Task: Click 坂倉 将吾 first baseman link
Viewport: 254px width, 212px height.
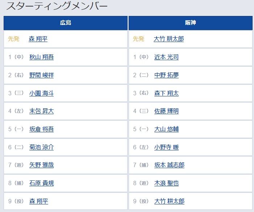Action: 41,129
